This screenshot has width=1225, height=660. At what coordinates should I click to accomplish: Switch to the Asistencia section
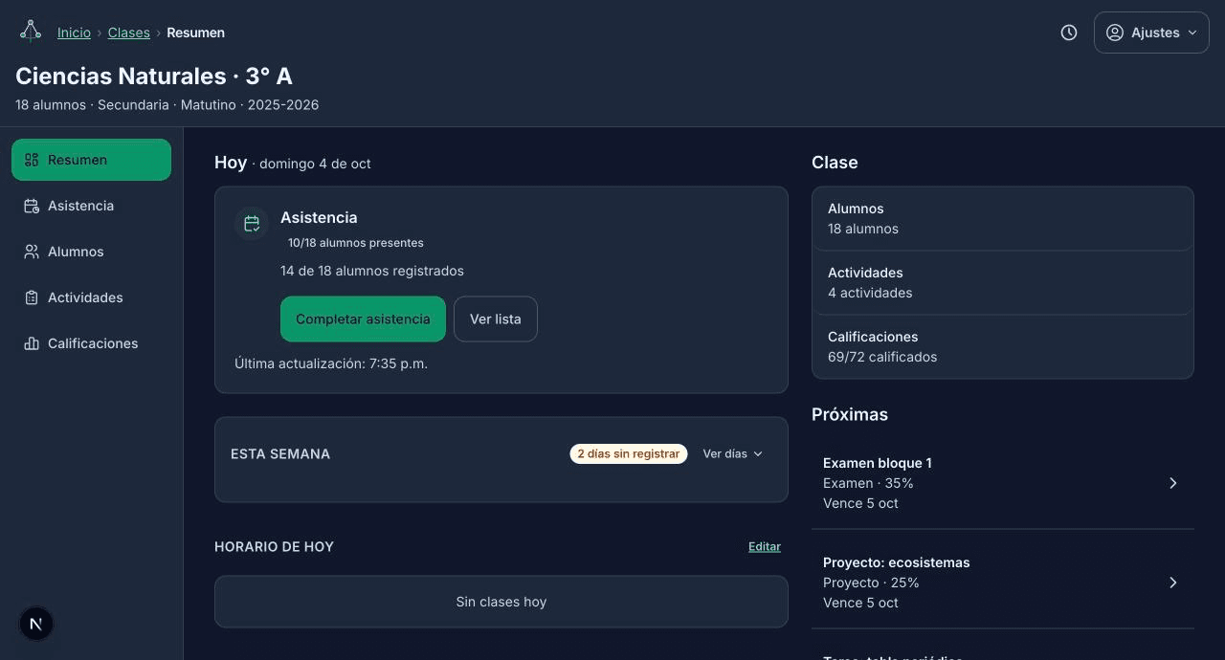[92, 206]
